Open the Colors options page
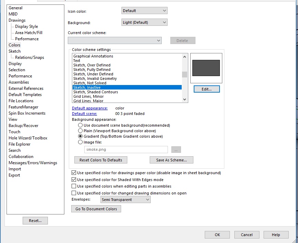This screenshot has height=243, width=298. [14, 45]
